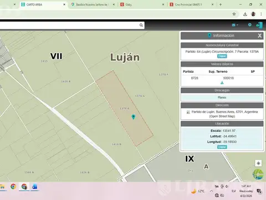Click parcel label 1426 B
The image size is (266, 200).
84,172
